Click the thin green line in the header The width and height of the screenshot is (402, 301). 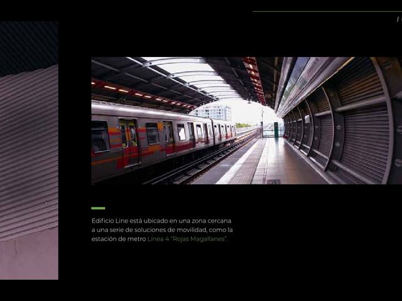click(327, 11)
